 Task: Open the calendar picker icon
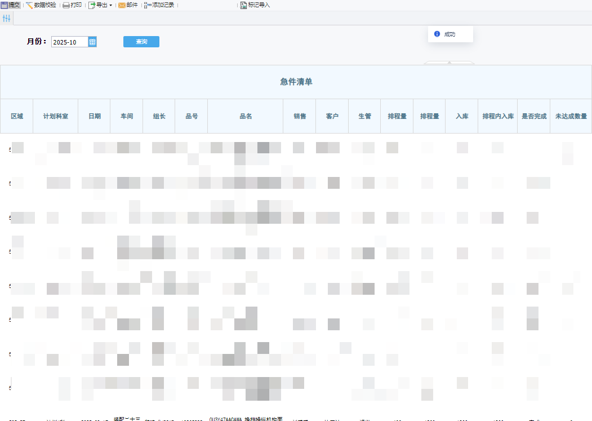click(x=92, y=42)
